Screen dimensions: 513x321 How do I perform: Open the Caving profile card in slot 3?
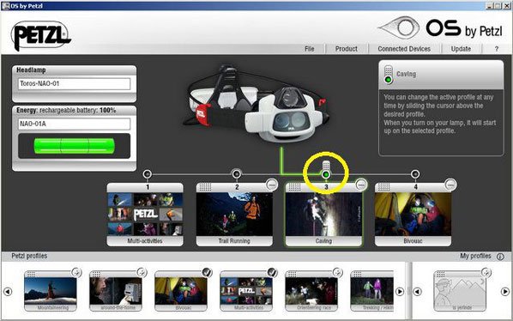[x=323, y=215]
